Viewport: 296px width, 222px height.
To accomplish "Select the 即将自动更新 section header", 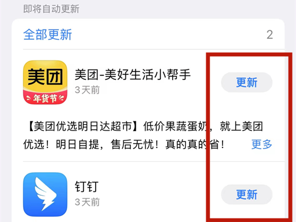I will [51, 9].
